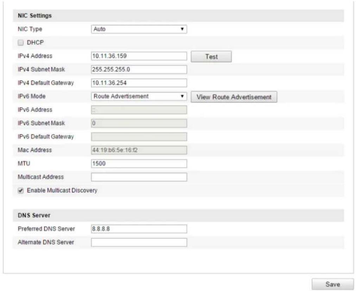Click the IPv6 Default Gateway field
The height and width of the screenshot is (291, 356).
139,137
